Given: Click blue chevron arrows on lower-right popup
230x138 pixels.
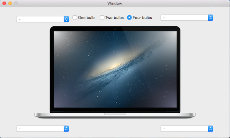Looking at the screenshot, I should (210, 128).
